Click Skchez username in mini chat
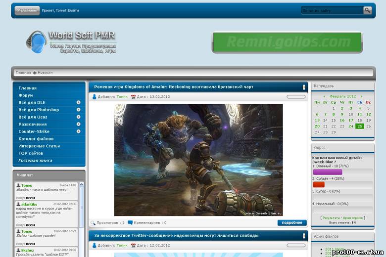Viewport: 386px width, 257px height. point(27,251)
